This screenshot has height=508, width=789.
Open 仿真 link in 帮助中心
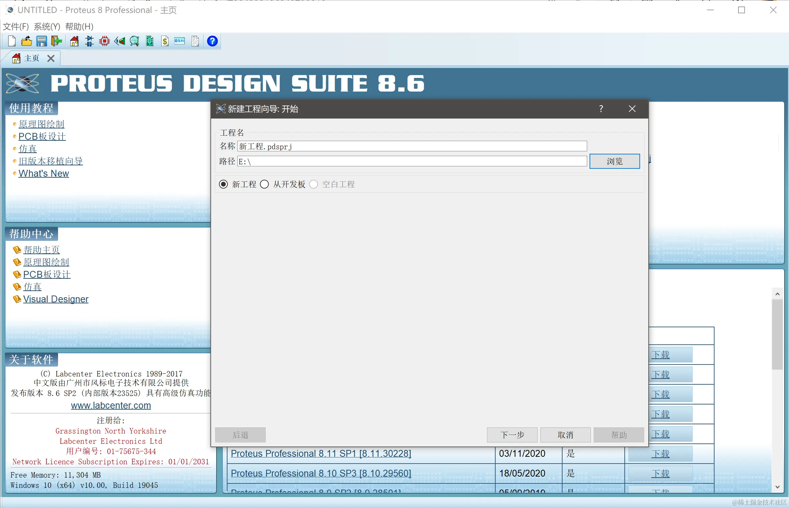tap(32, 287)
